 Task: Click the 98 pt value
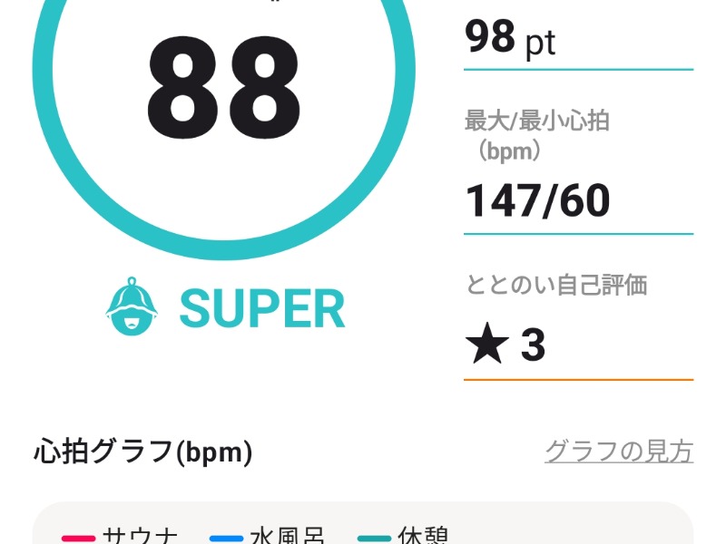(510, 38)
